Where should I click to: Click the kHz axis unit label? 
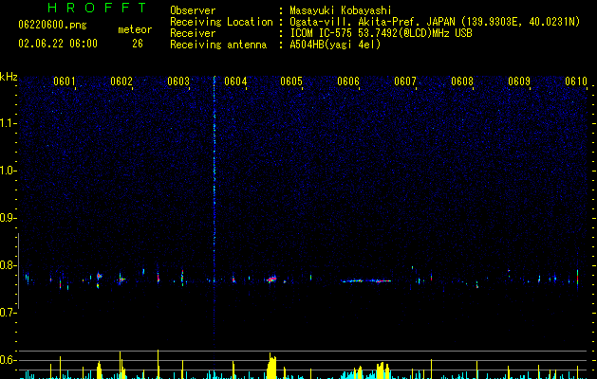pyautogui.click(x=9, y=77)
